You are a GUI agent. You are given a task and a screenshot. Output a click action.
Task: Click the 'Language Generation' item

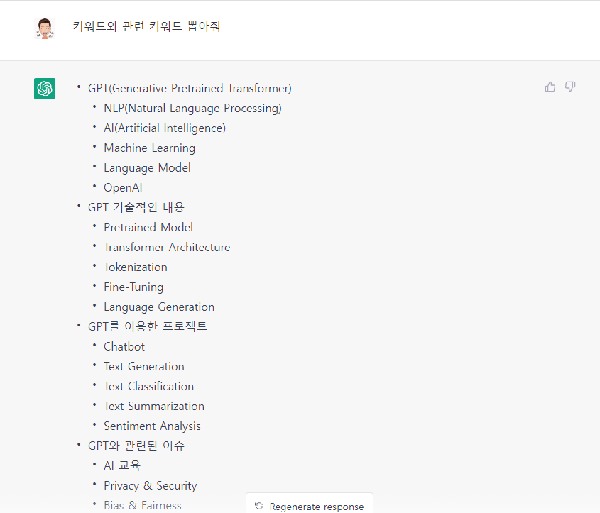click(159, 307)
